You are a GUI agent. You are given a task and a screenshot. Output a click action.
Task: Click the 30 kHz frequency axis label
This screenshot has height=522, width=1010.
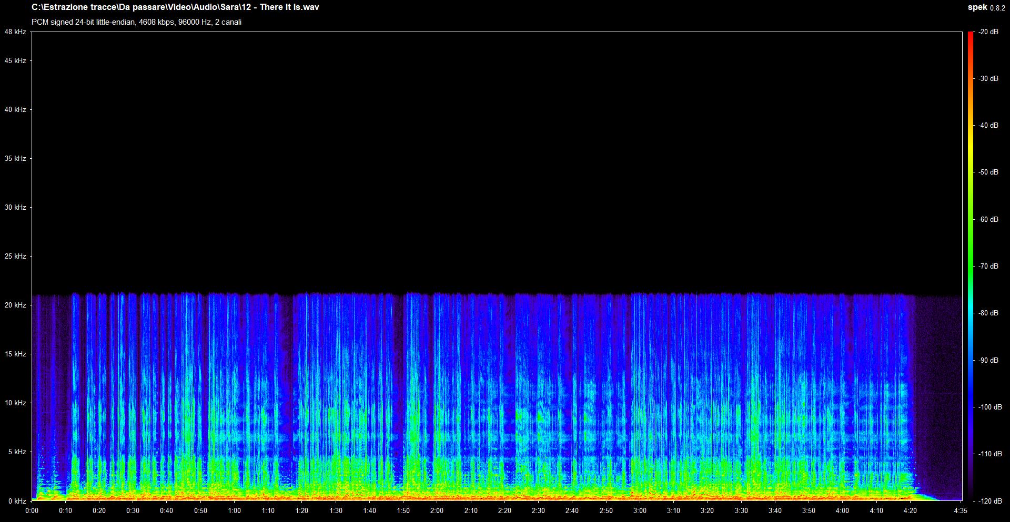coord(15,208)
